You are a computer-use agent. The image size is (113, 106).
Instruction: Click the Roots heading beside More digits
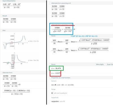[53, 65]
